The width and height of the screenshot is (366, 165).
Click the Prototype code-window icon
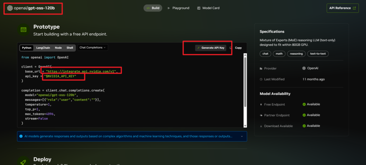24,30
